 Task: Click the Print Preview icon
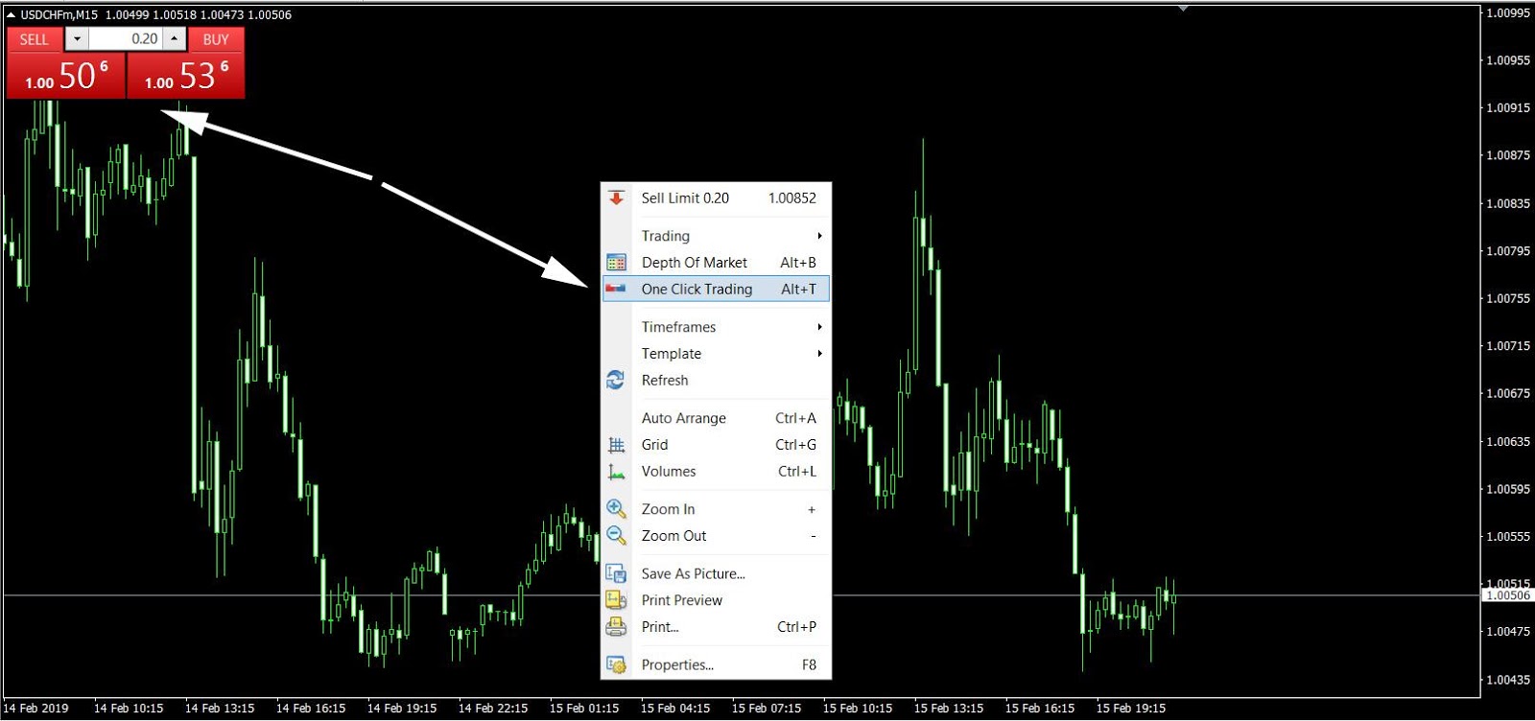click(x=616, y=600)
